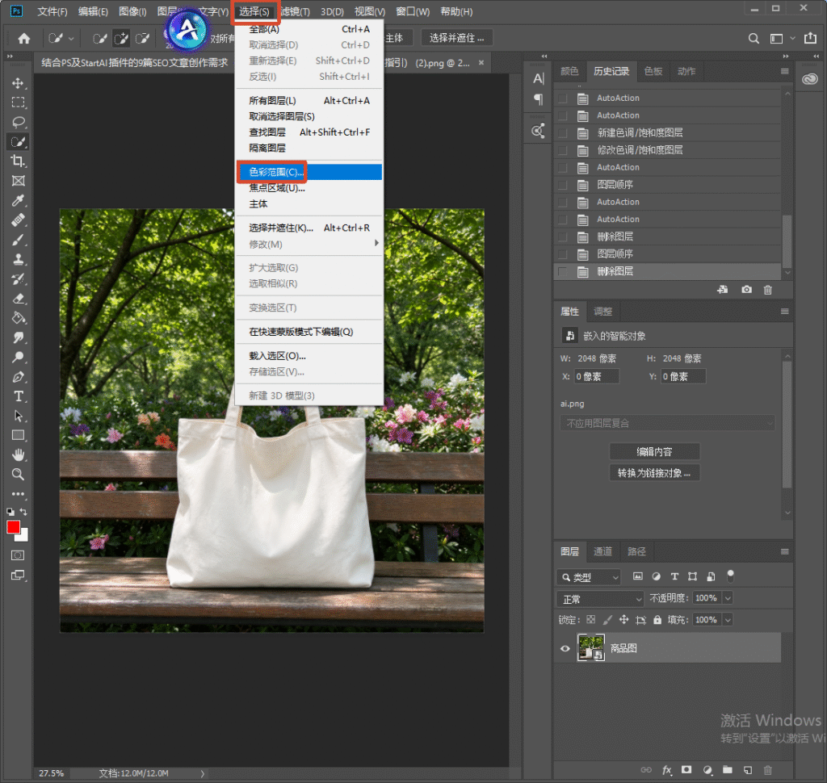Create a new group folder in Layers panel
Image resolution: width=827 pixels, height=783 pixels.
click(728, 770)
